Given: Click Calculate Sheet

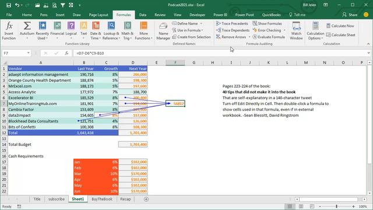Looking at the screenshot, I should click(x=340, y=35).
